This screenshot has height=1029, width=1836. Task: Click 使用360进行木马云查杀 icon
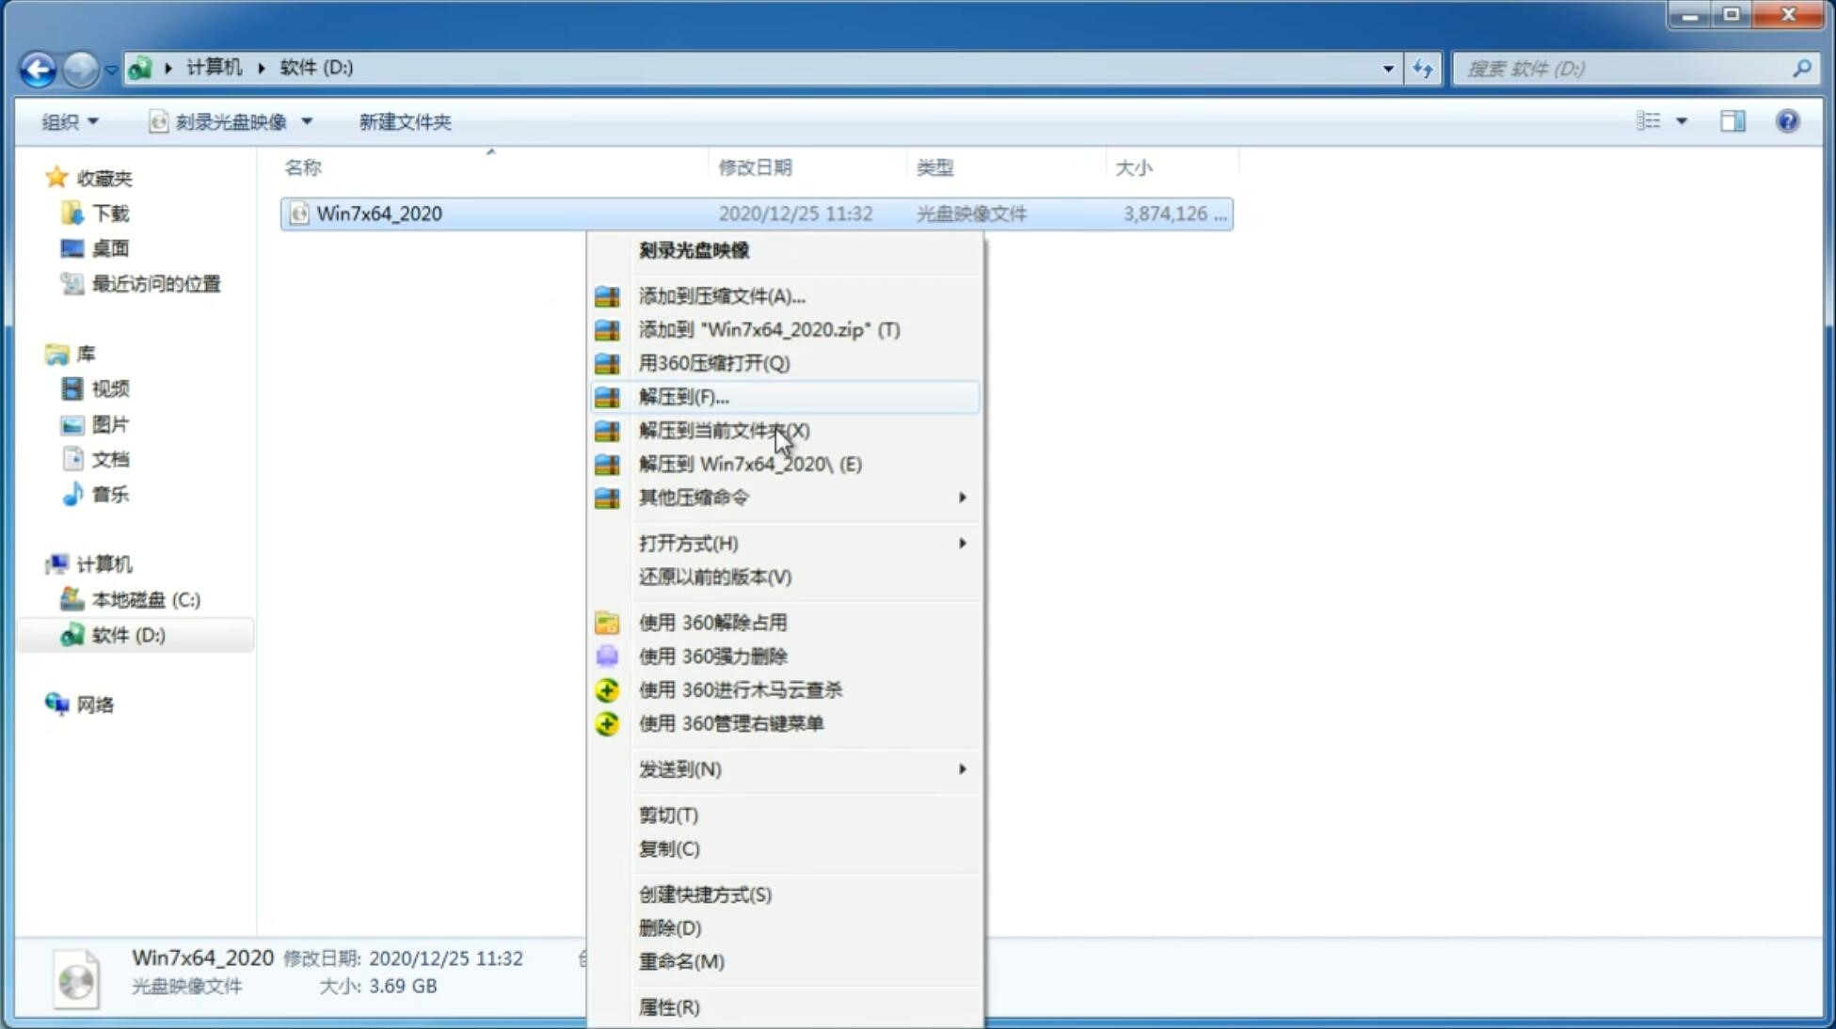(x=607, y=689)
